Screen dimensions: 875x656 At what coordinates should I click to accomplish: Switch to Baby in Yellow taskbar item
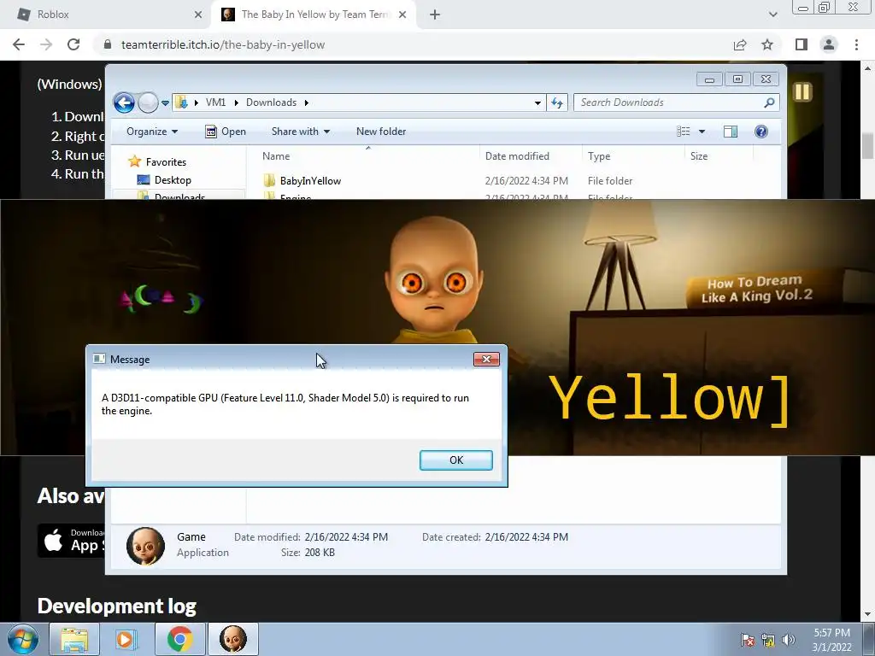233,639
